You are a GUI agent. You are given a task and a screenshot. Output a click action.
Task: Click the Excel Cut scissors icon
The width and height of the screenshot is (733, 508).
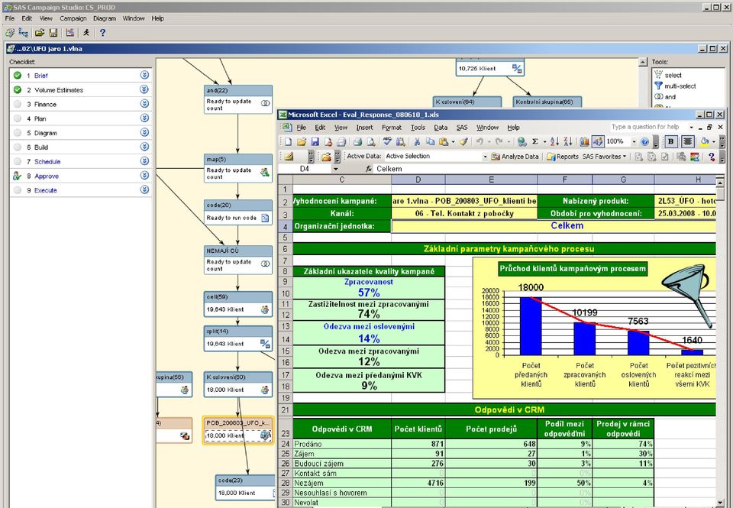coord(417,142)
